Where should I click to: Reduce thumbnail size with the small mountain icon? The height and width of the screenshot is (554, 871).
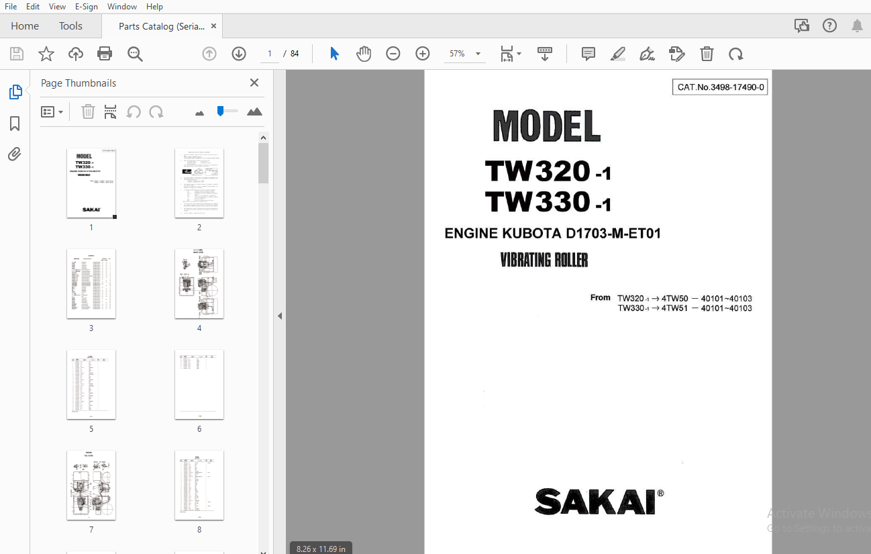199,113
